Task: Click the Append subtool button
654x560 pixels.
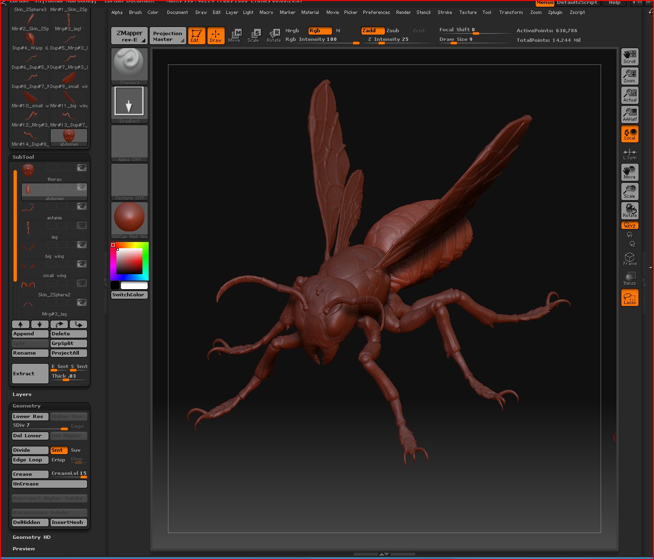Action: tap(30, 334)
